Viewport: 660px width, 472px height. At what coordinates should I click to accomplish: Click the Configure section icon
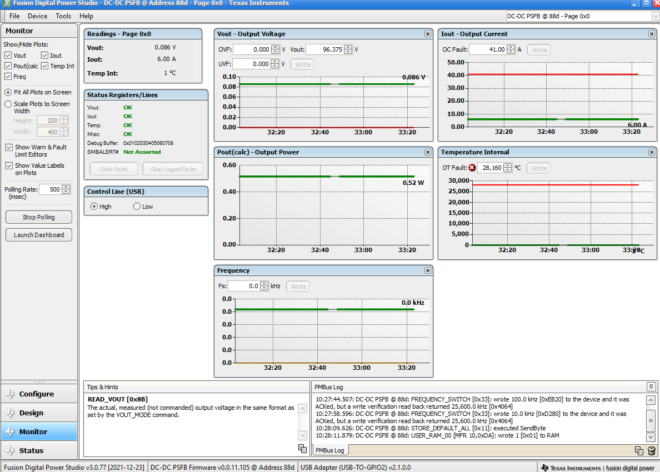9,394
